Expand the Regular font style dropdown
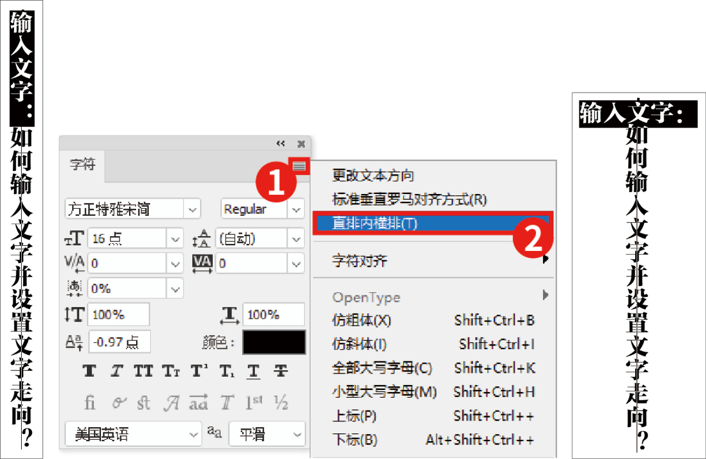 [296, 209]
